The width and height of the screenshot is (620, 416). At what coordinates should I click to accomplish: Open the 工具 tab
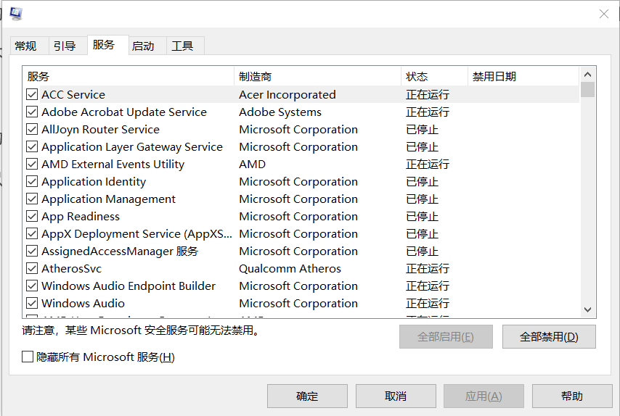[x=182, y=46]
